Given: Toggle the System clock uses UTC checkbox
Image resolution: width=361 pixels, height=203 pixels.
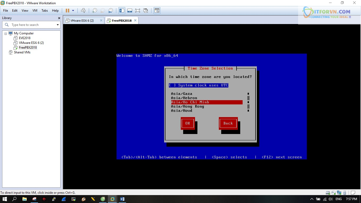Looking at the screenshot, I should (172, 85).
